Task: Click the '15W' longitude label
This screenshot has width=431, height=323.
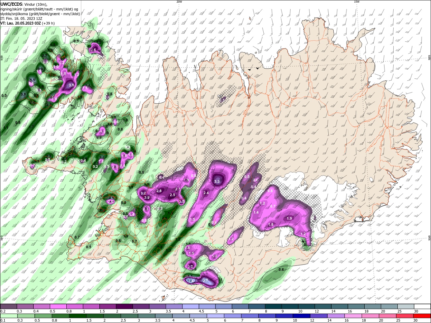Action: coord(357,2)
